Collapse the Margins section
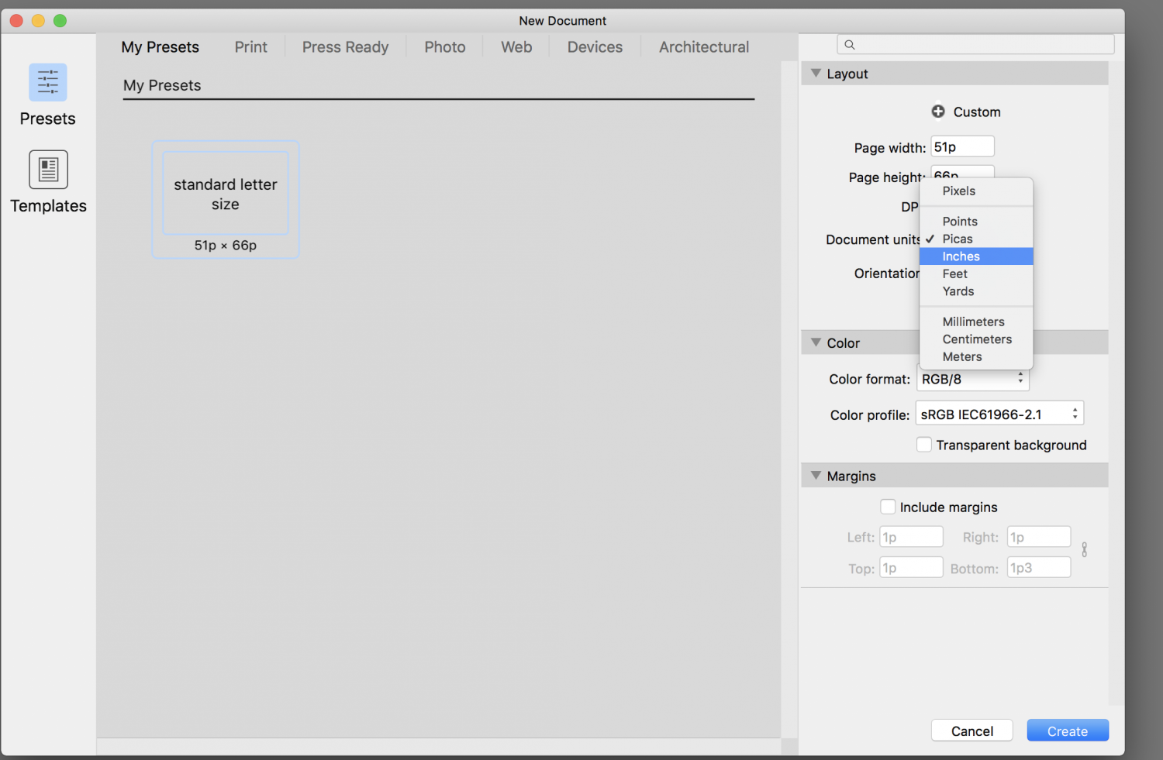 tap(816, 476)
